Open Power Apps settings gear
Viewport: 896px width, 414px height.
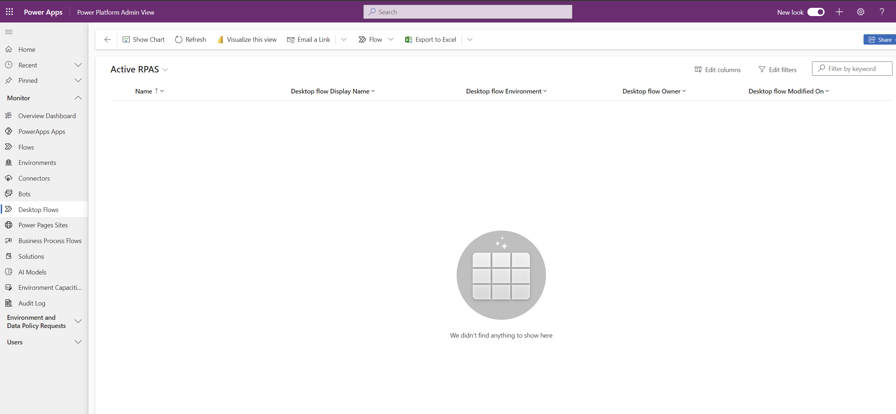point(861,12)
